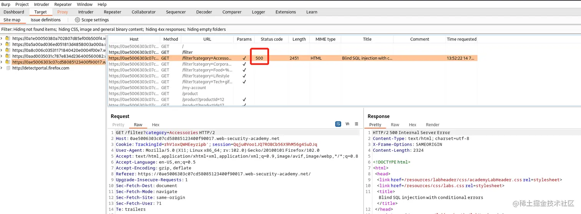Sort table by Params column header
Screen dimensions: 581x214
244,39
